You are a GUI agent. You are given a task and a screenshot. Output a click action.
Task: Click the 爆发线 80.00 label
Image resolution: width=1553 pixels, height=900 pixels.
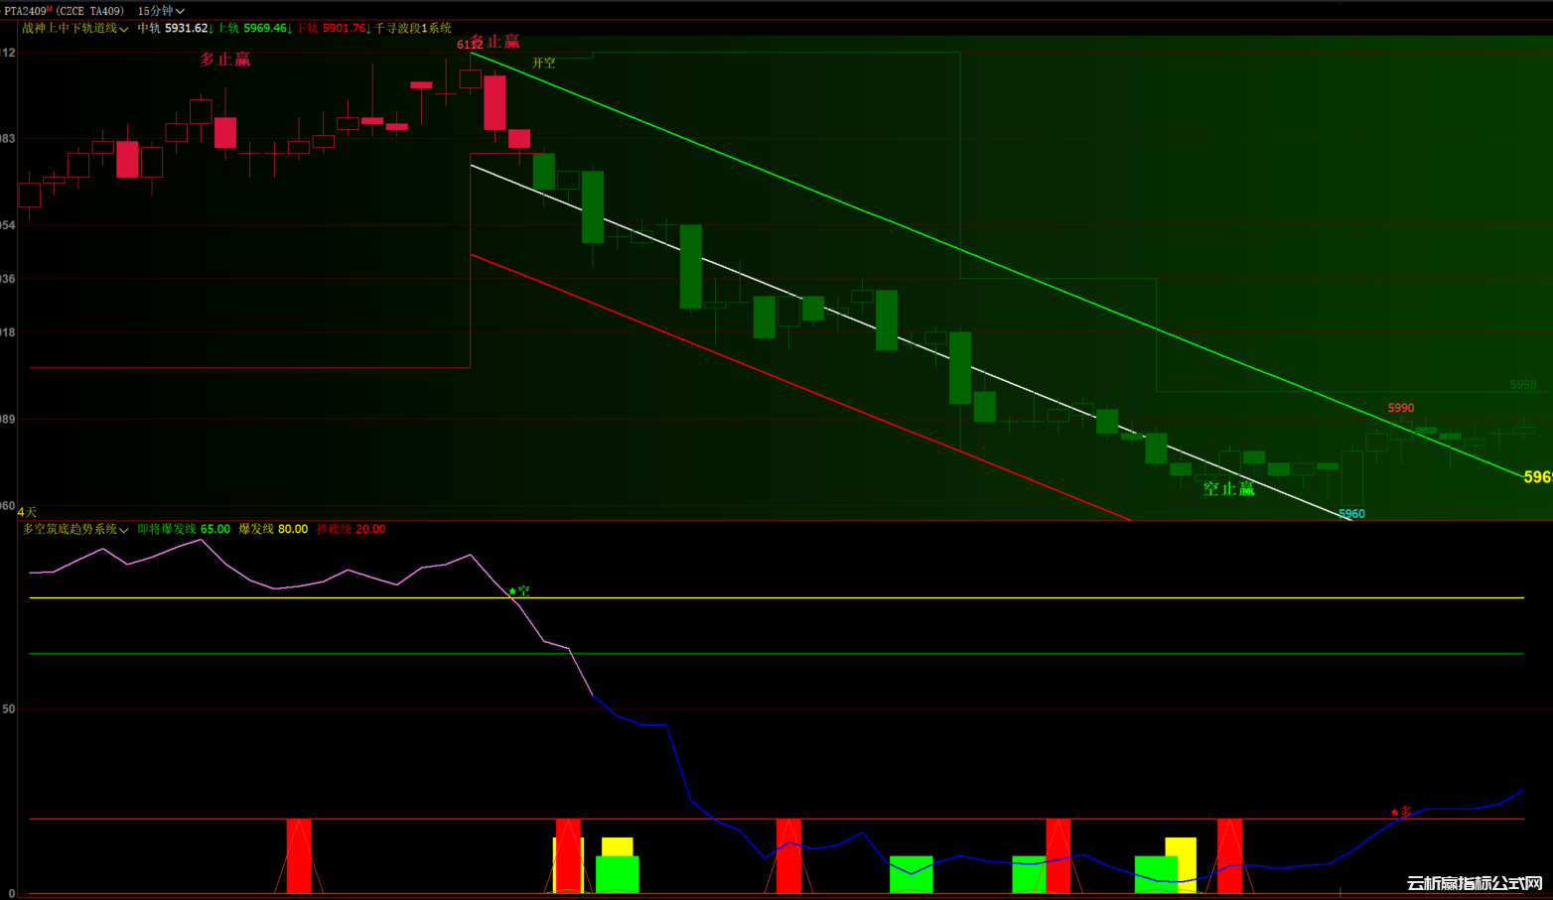coord(273,530)
